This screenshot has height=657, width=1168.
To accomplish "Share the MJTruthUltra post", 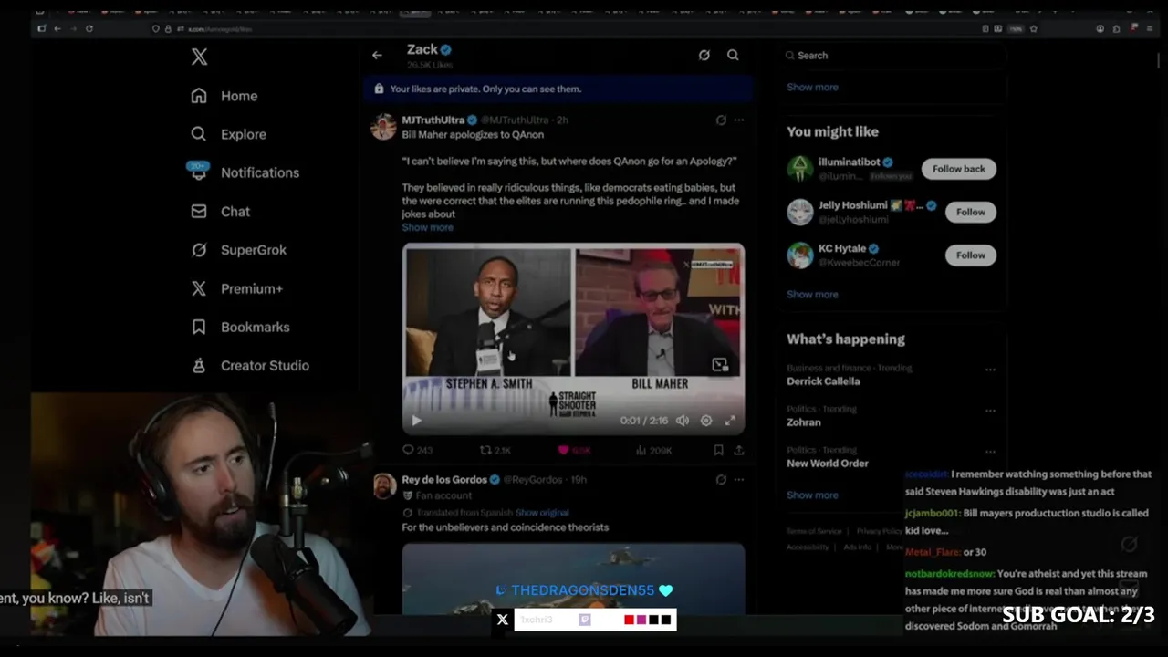I will pyautogui.click(x=738, y=450).
